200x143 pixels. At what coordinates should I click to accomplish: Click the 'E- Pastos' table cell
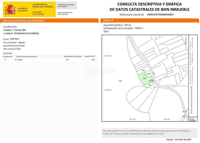pos(19,60)
